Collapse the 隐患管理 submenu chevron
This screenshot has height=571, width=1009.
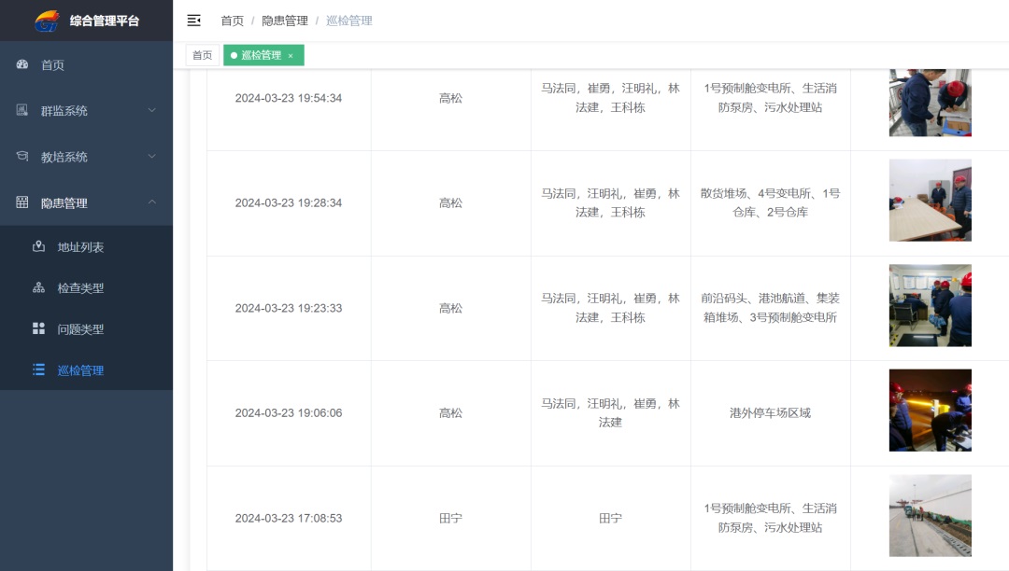pos(152,202)
